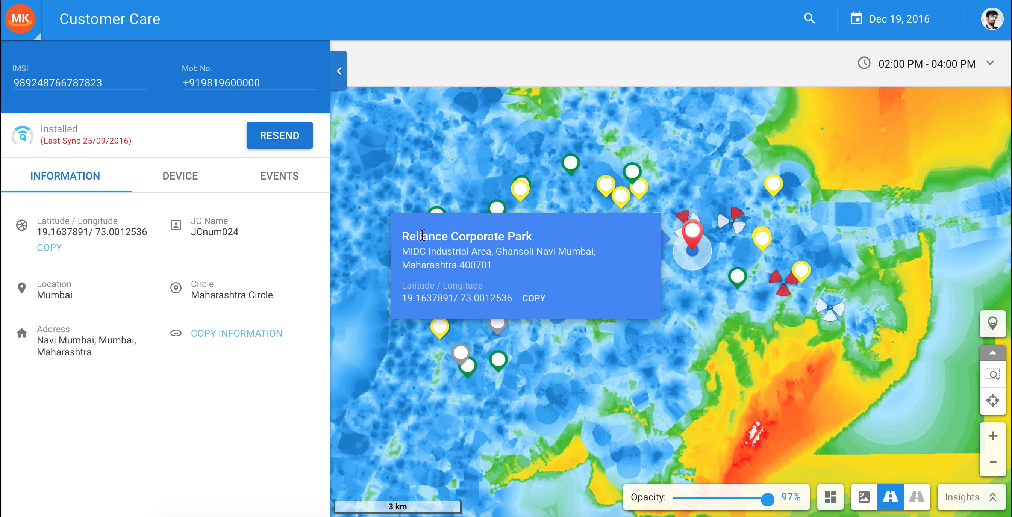Select the zoom-to-area search tool
Viewport: 1012px width, 517px height.
pyautogui.click(x=992, y=375)
